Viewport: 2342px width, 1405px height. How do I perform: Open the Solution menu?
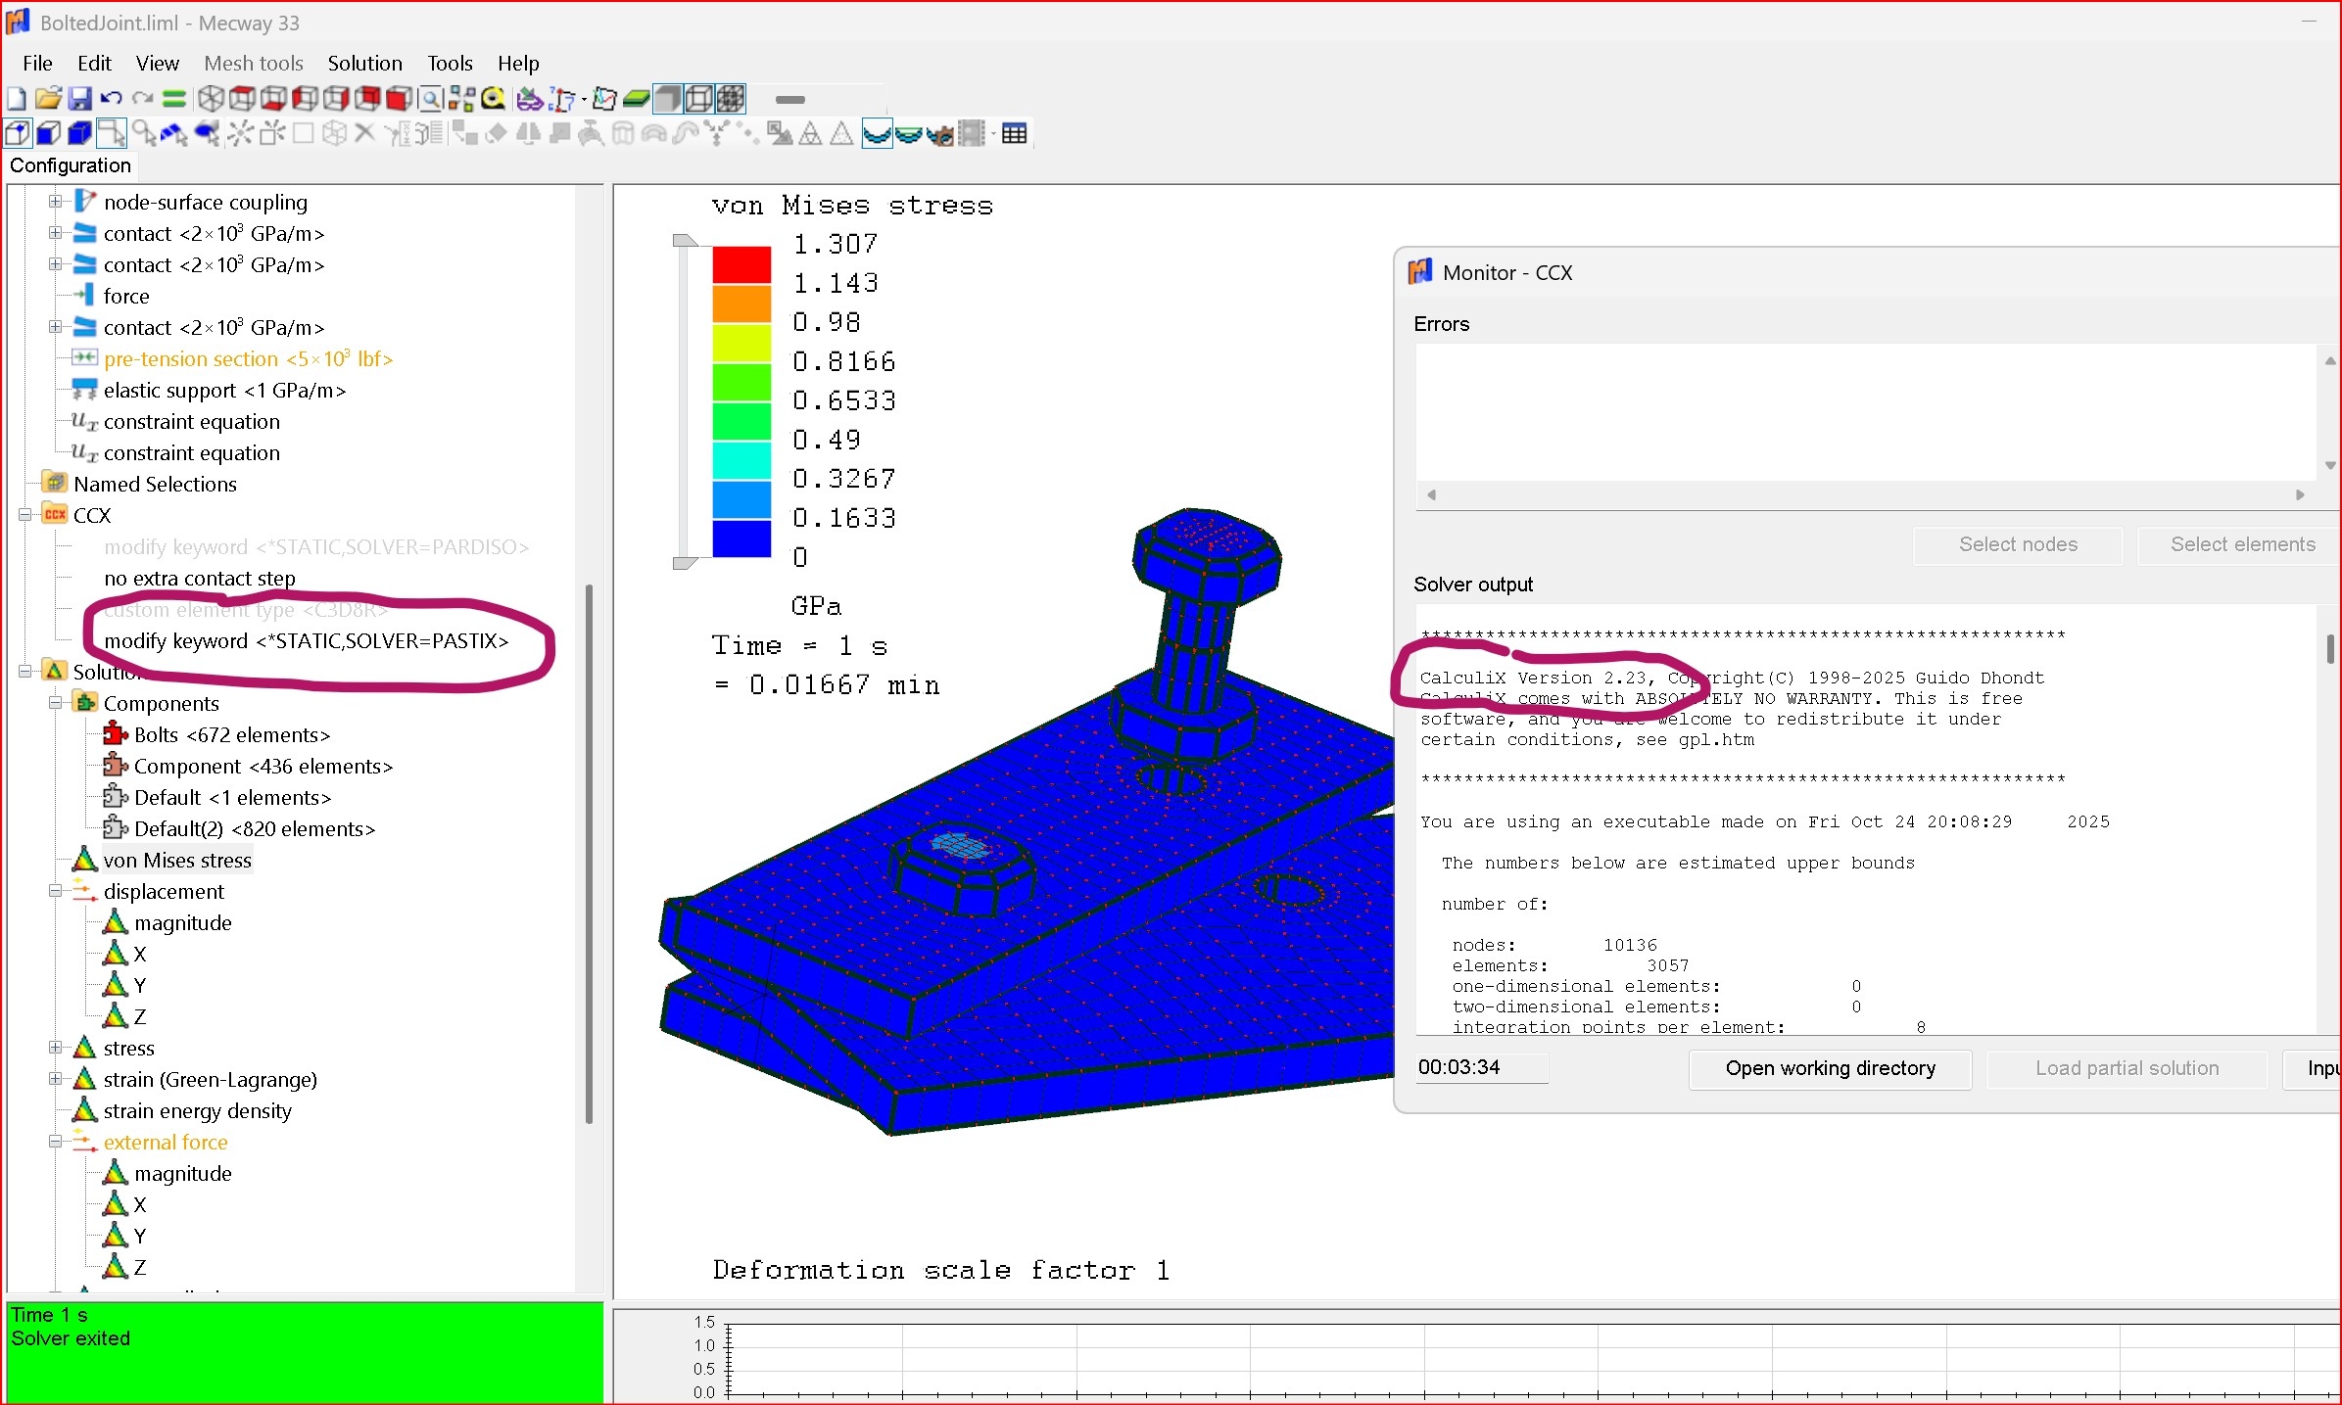tap(364, 64)
